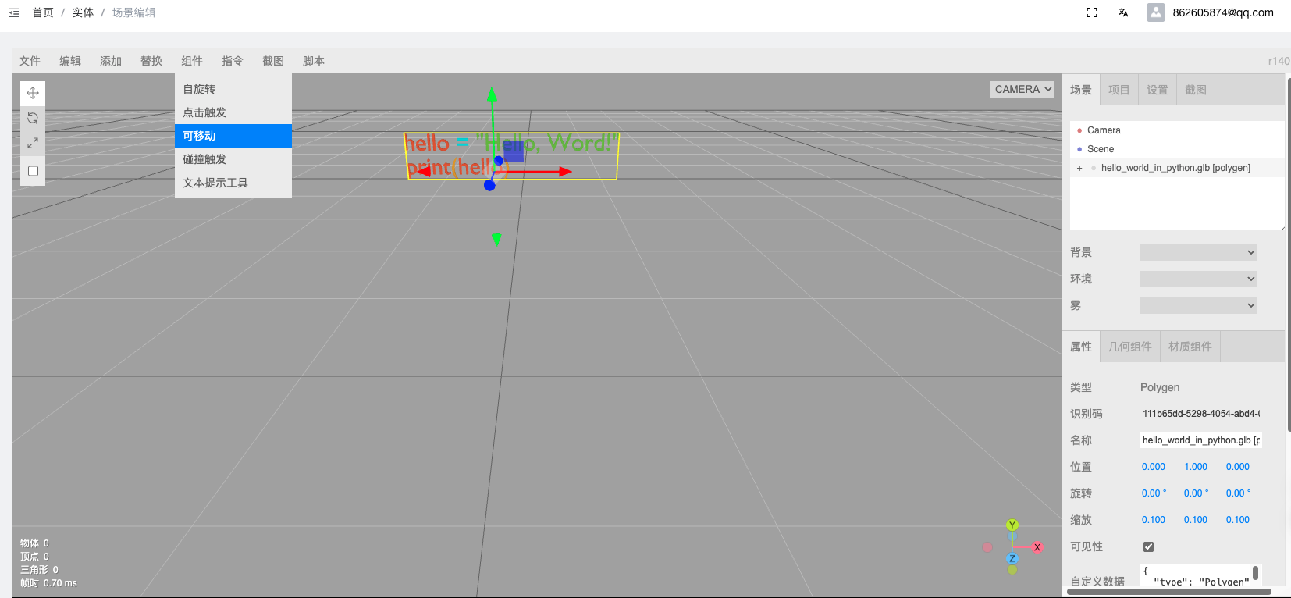Click the 三角形 0 stats readout

tap(39, 570)
